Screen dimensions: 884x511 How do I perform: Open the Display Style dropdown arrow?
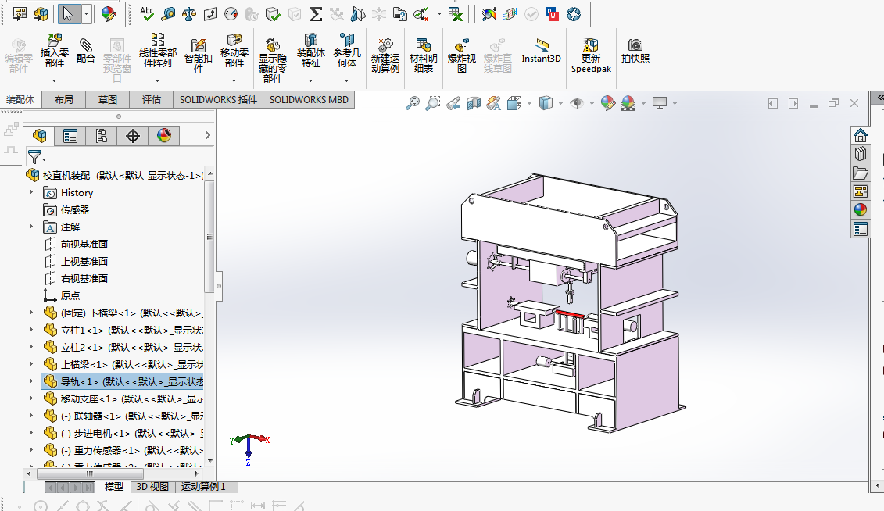click(x=560, y=103)
